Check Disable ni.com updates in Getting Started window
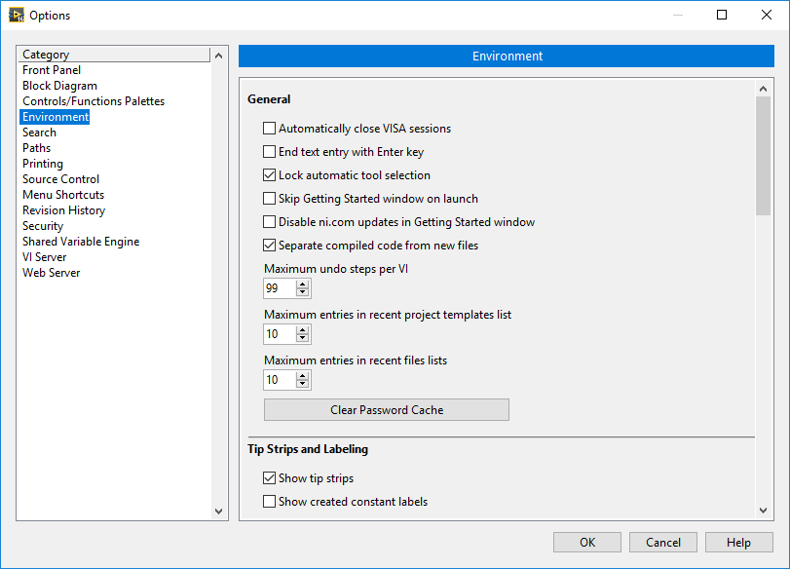This screenshot has height=569, width=790. [270, 222]
